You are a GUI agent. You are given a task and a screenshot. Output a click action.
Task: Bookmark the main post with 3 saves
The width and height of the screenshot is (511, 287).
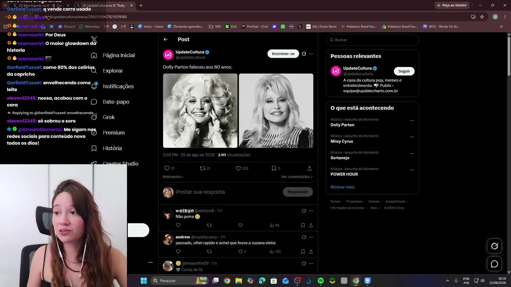tap(274, 168)
